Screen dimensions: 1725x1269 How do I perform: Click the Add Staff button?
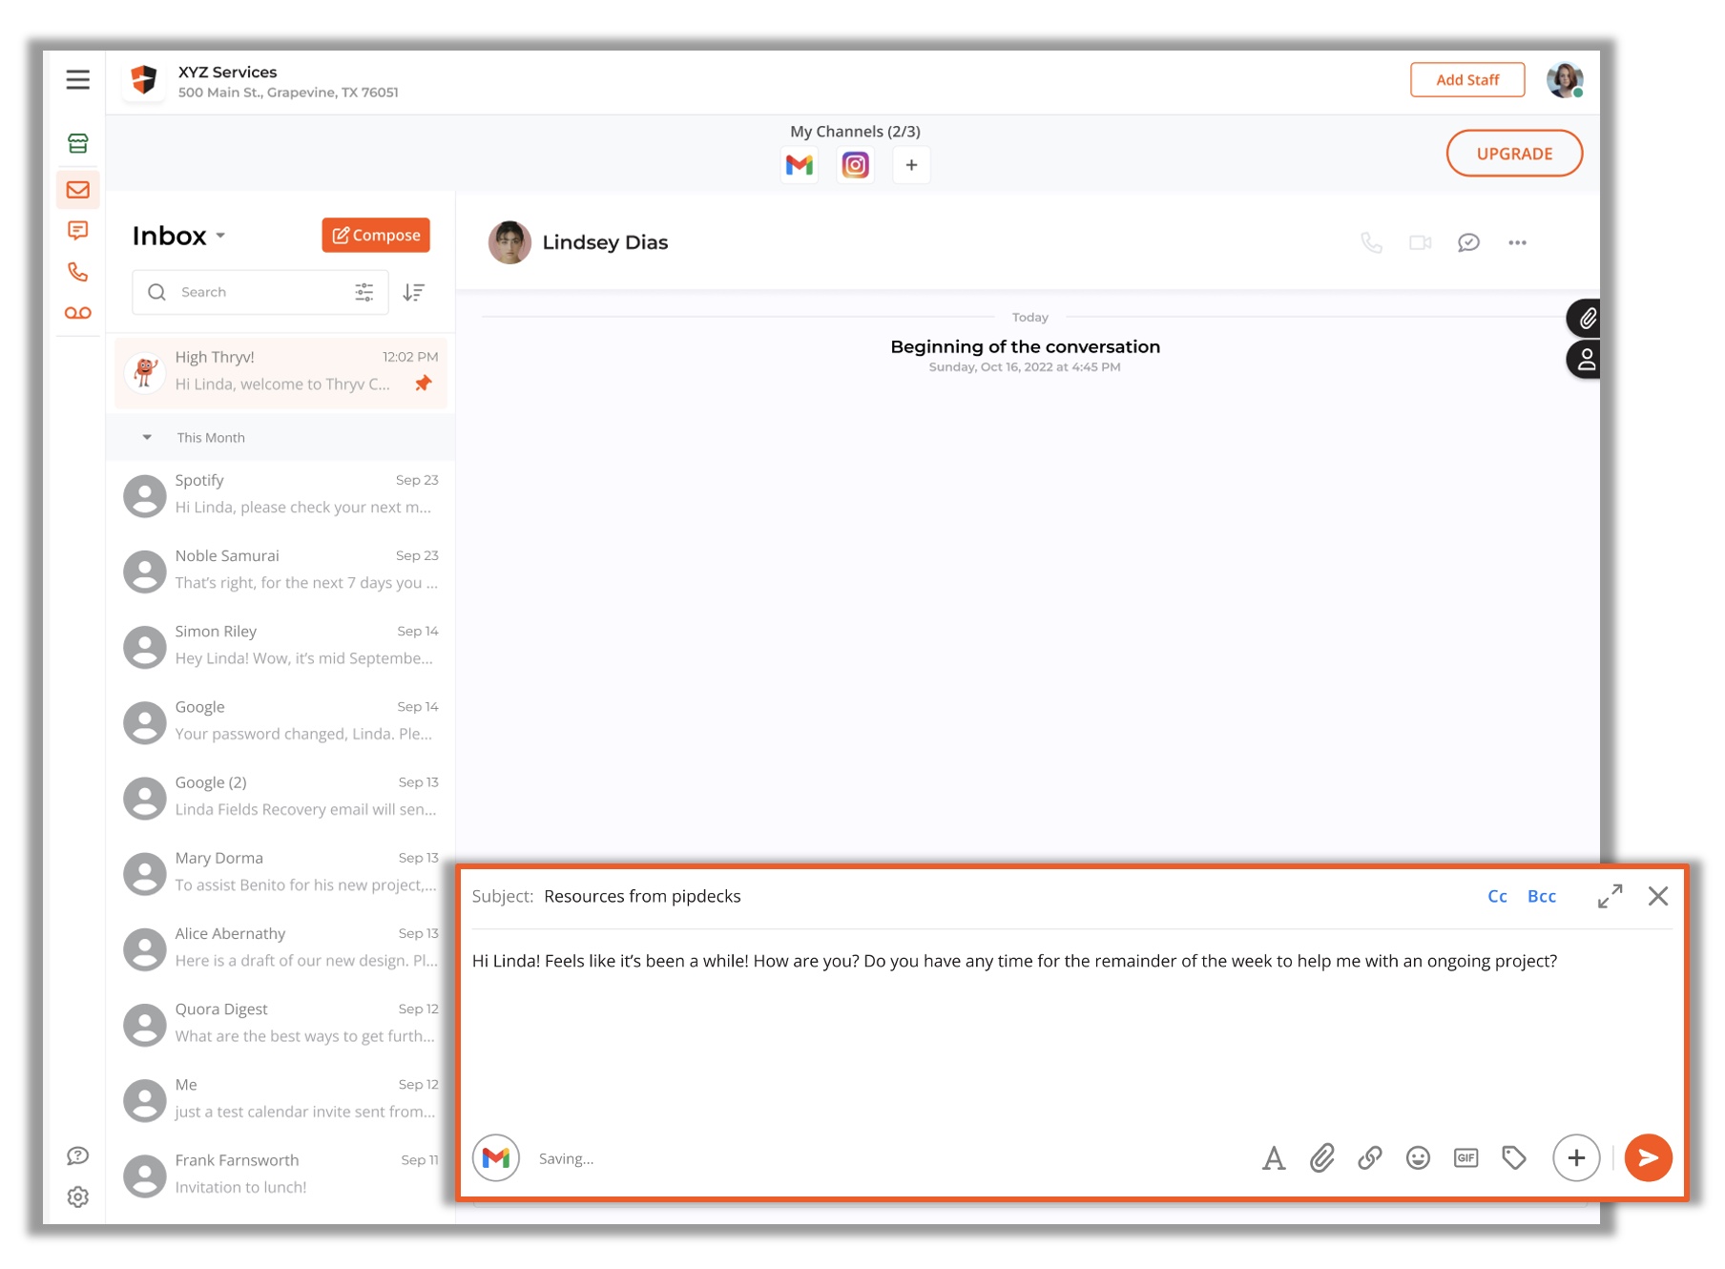pyautogui.click(x=1467, y=80)
